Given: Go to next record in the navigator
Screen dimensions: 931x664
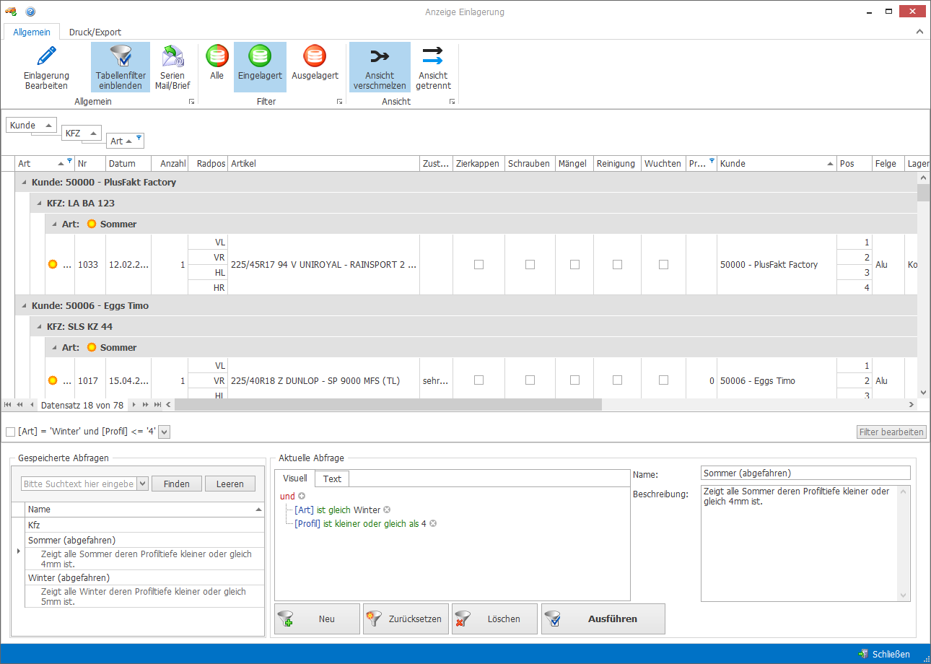Looking at the screenshot, I should click(134, 405).
